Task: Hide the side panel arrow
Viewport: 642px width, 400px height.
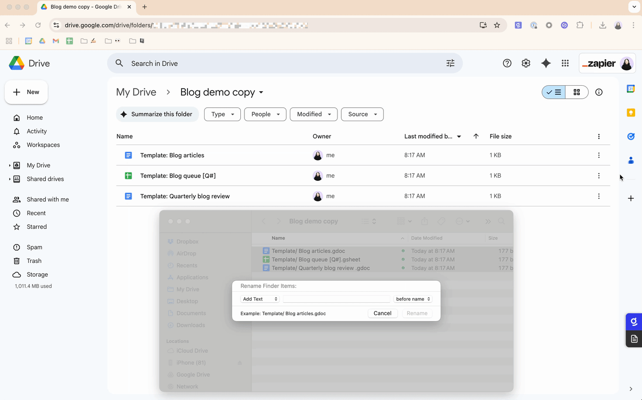Action: click(631, 389)
